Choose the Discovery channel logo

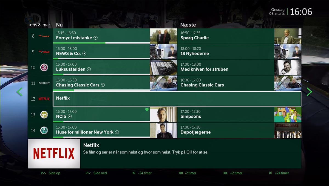pyautogui.click(x=44, y=83)
